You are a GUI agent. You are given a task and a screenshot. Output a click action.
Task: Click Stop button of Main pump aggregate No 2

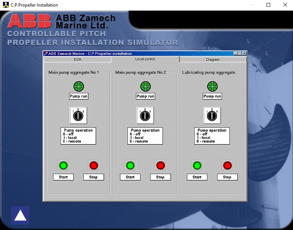pyautogui.click(x=160, y=177)
